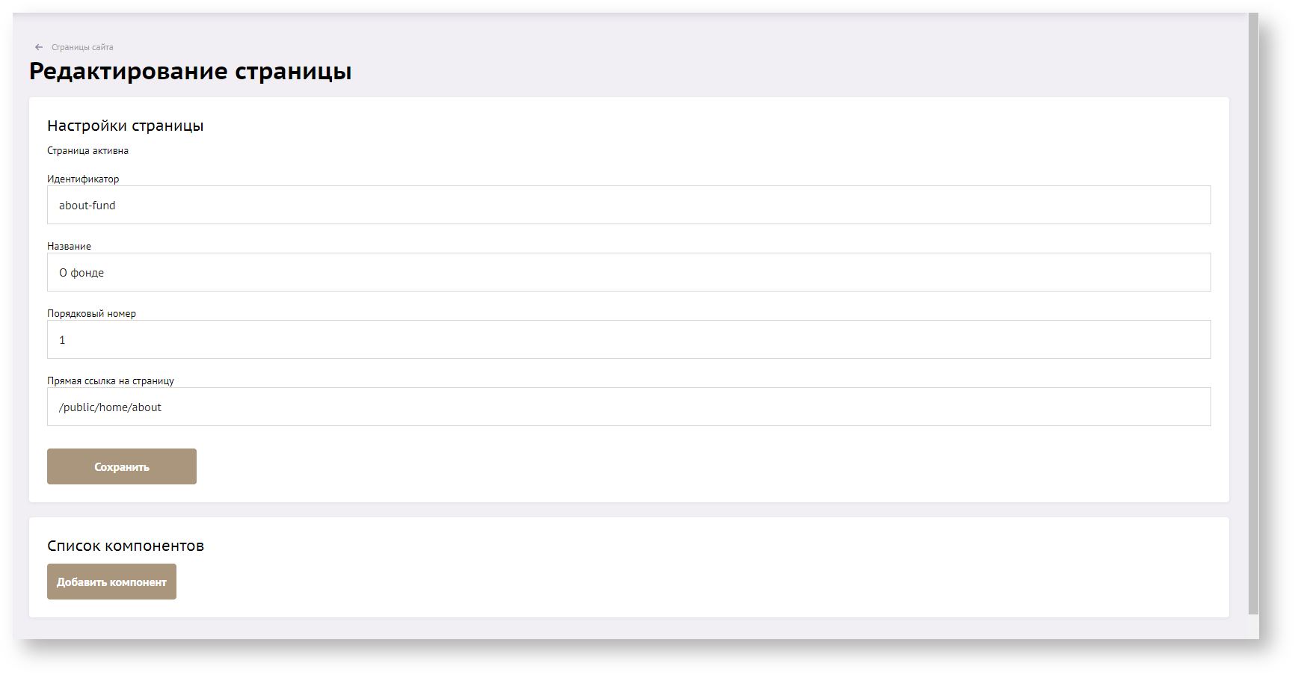Image resolution: width=1295 pixels, height=675 pixels.
Task: Focus the Прямая ссылка на страницу field
Action: point(628,407)
